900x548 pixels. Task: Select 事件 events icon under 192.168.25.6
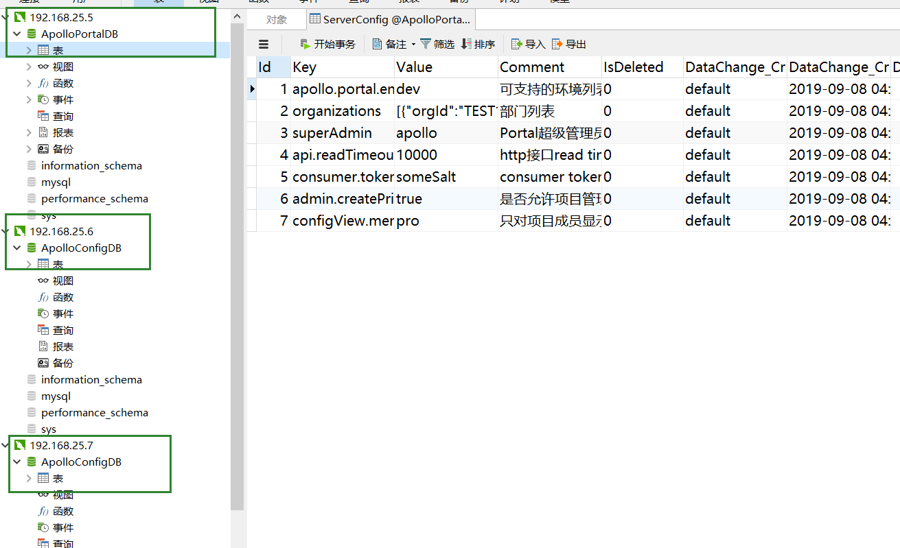pyautogui.click(x=43, y=313)
